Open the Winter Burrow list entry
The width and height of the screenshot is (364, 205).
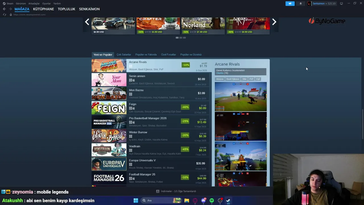(x=150, y=136)
